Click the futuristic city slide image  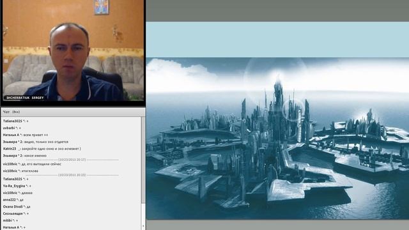(277, 139)
